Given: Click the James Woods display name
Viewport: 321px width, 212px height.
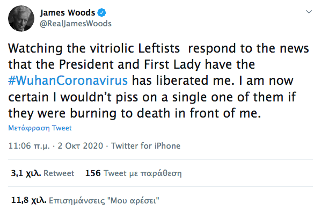Looking at the screenshot, I should (x=68, y=13).
